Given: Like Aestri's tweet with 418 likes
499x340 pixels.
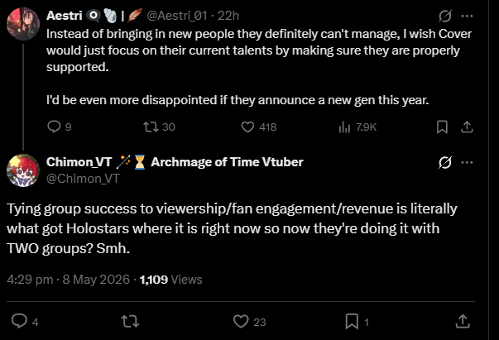Looking at the screenshot, I should coord(247,127).
